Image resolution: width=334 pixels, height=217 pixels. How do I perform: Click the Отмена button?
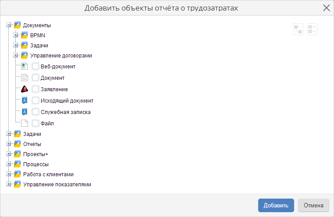coord(313,205)
